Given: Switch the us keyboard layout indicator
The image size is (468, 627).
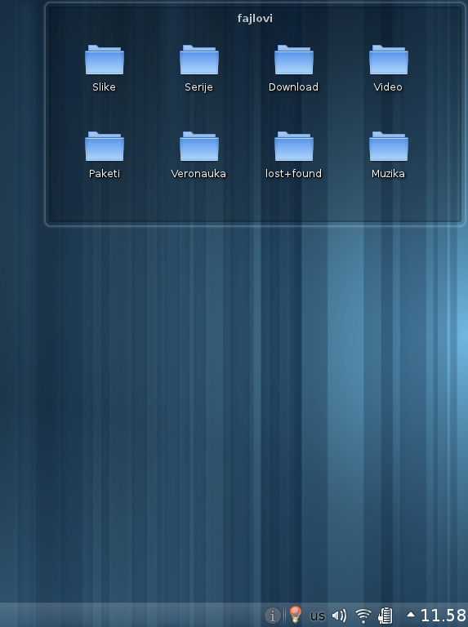Looking at the screenshot, I should tap(318, 616).
